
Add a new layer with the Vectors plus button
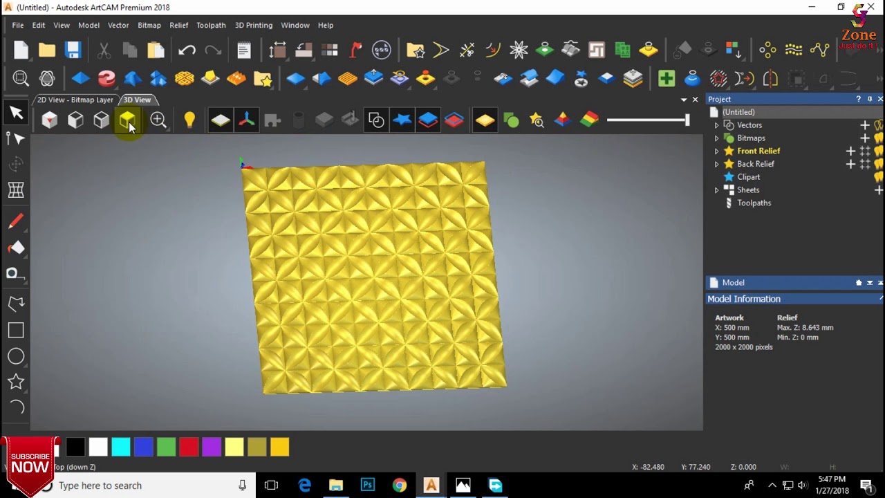865,125
